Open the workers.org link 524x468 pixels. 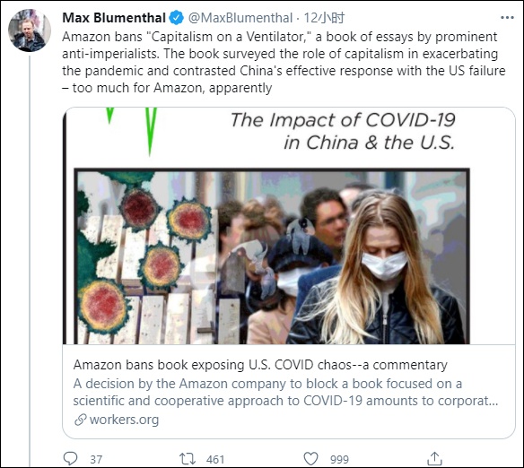tap(124, 420)
